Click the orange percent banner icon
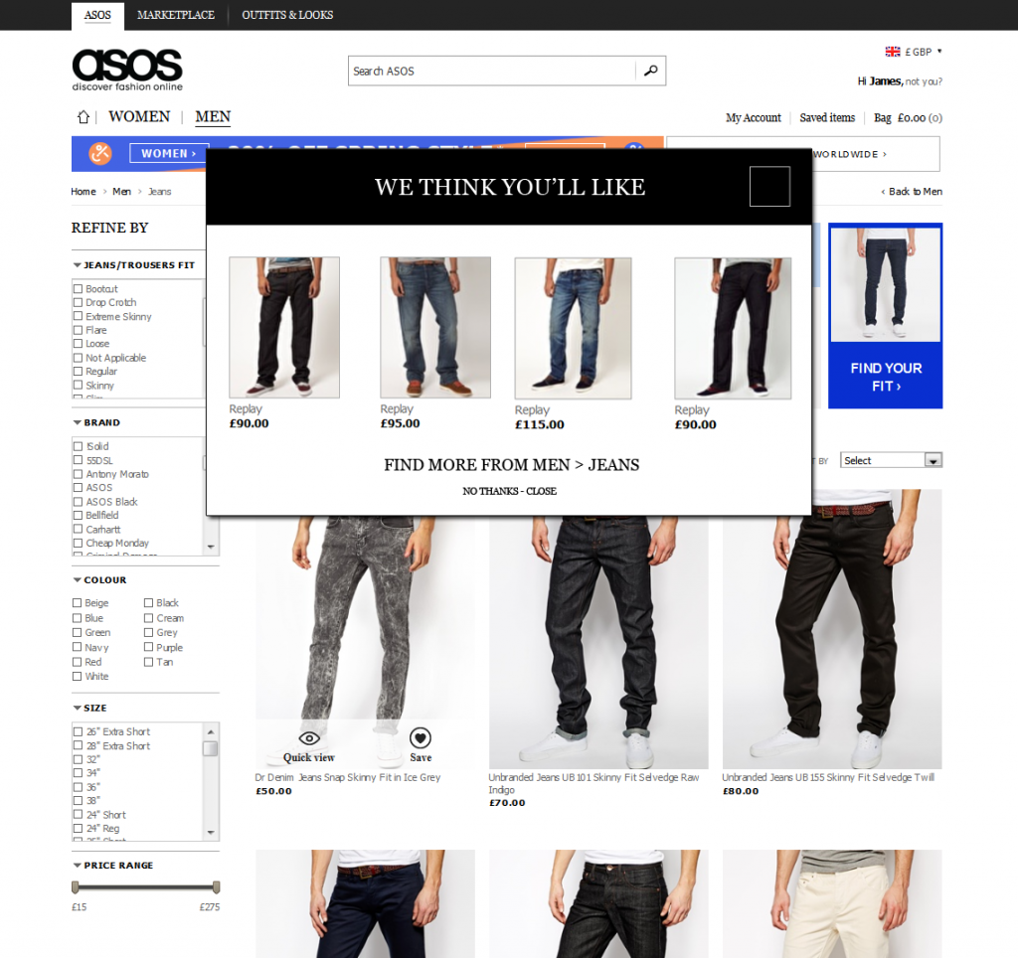1018x958 pixels. point(100,154)
